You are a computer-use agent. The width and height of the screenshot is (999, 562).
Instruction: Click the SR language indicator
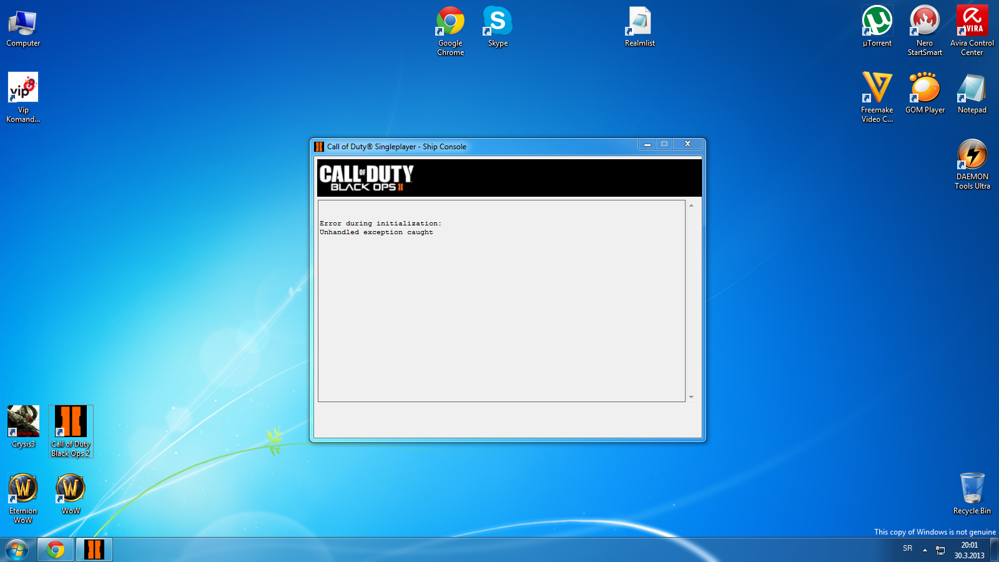pos(907,548)
